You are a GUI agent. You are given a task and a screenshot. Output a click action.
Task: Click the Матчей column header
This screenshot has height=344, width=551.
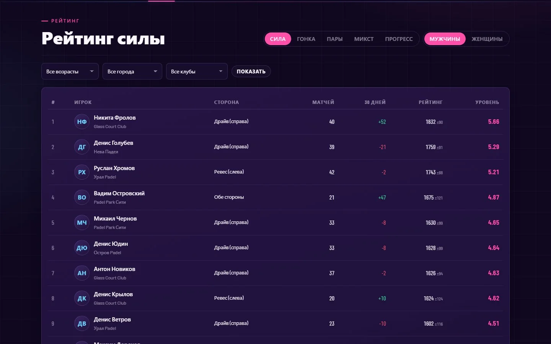pos(323,102)
